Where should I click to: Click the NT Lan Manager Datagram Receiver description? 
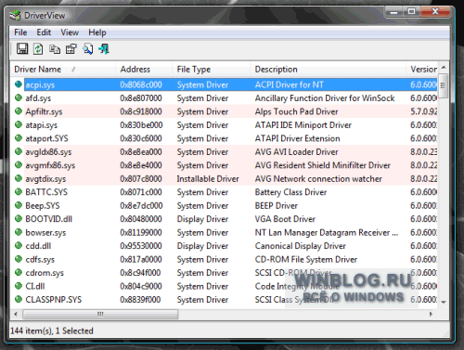327,233
